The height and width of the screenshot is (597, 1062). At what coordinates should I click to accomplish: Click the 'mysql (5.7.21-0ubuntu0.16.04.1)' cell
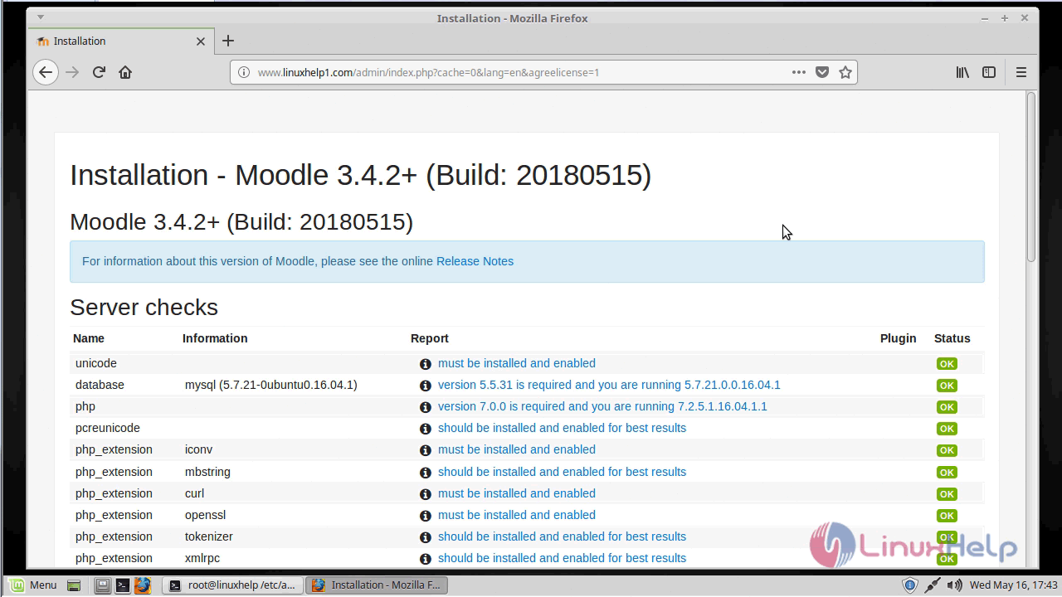pos(271,385)
